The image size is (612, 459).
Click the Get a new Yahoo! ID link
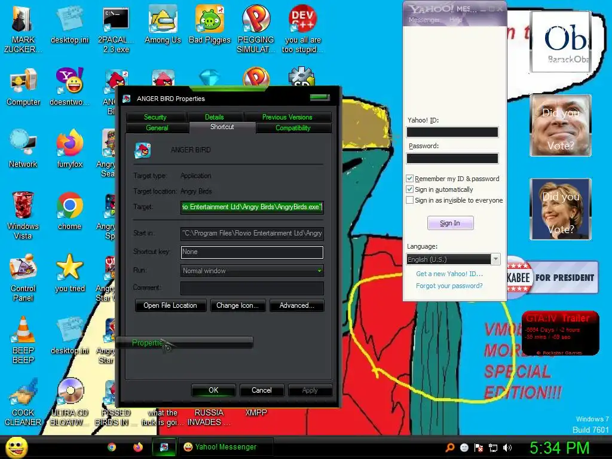click(449, 274)
